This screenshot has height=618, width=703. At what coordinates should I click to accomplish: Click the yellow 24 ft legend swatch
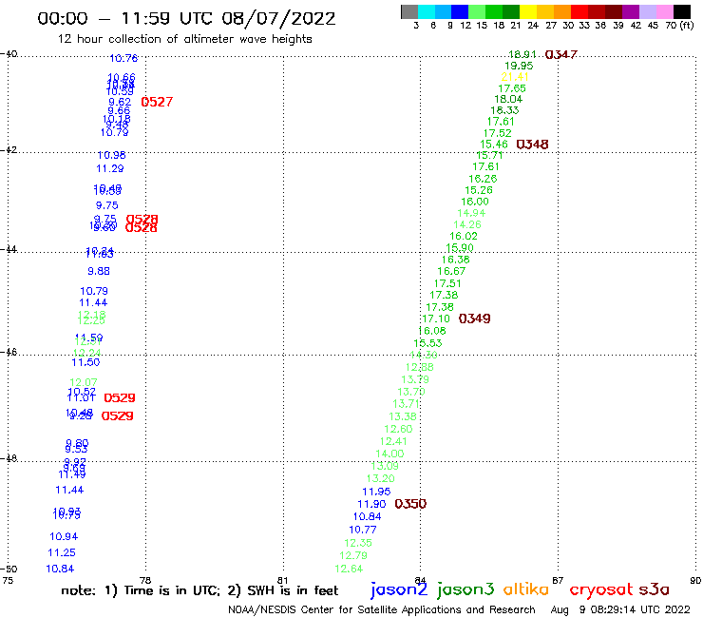tap(527, 11)
